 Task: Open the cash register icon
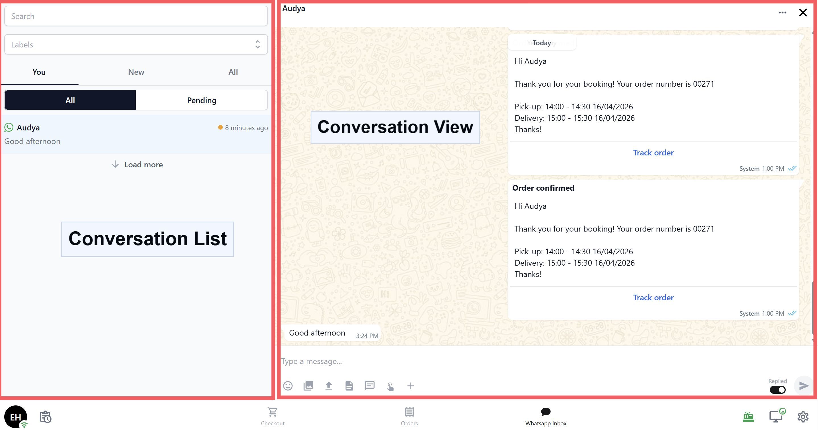[x=748, y=417]
